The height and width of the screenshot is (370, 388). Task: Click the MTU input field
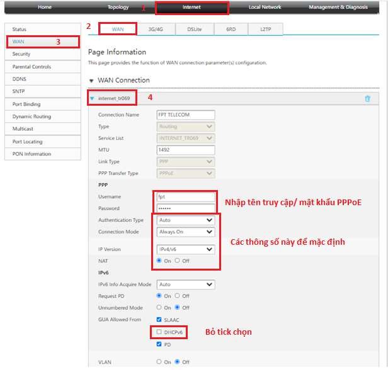point(186,150)
